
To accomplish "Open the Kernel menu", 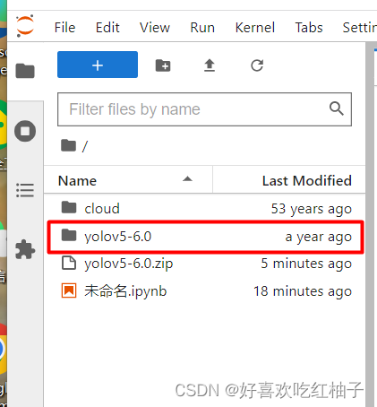I will [x=255, y=28].
